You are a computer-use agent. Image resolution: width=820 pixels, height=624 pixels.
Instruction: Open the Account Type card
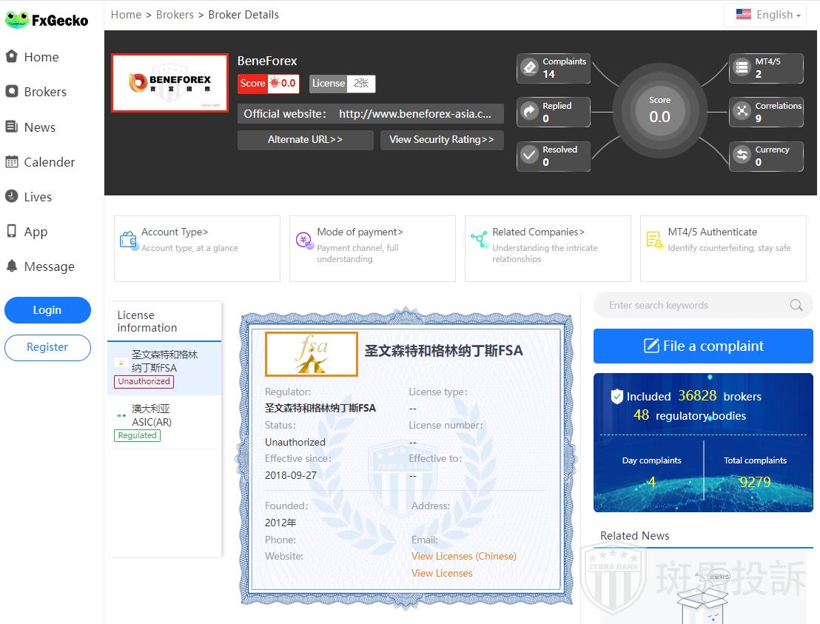click(x=197, y=248)
